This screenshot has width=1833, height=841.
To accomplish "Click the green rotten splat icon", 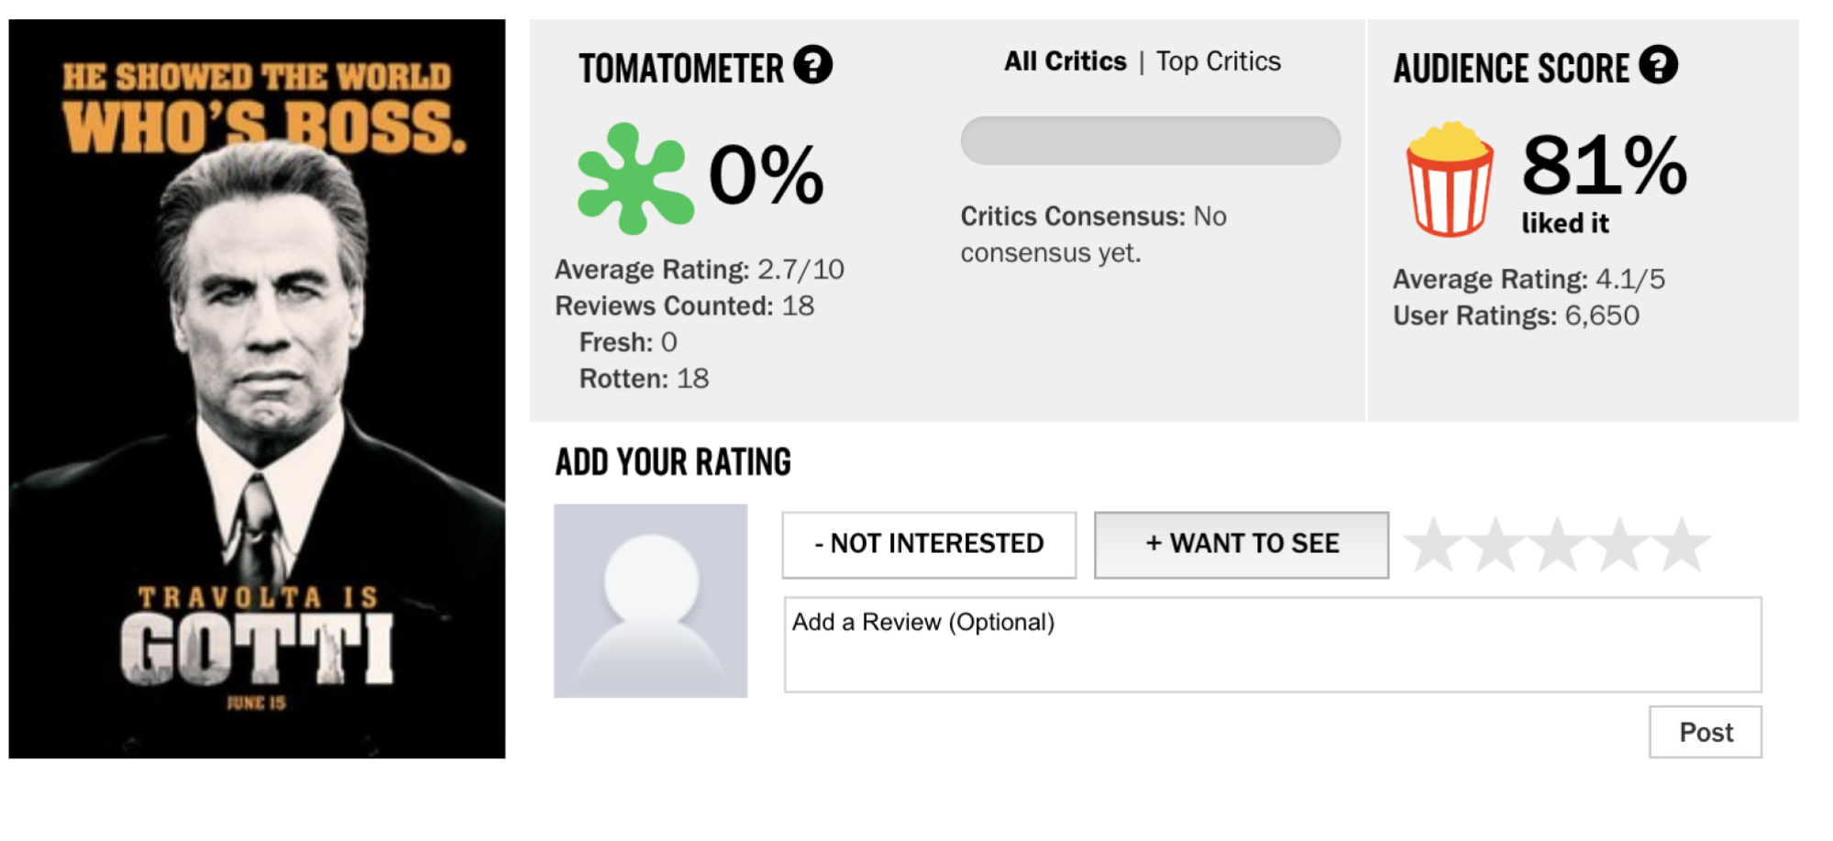I will [635, 178].
